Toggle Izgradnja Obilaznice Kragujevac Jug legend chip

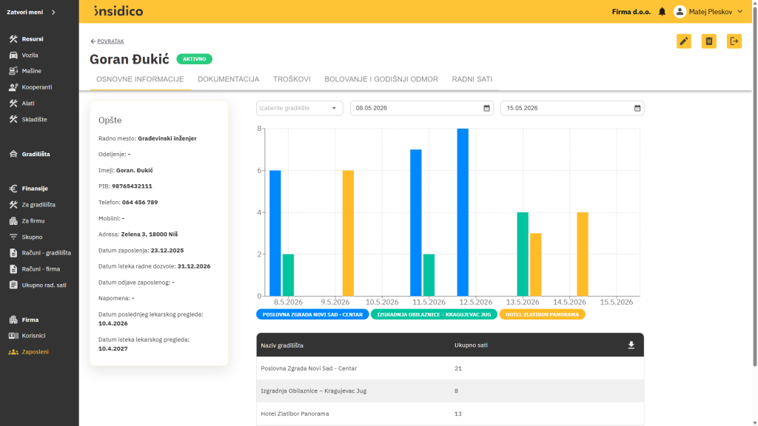coord(434,314)
